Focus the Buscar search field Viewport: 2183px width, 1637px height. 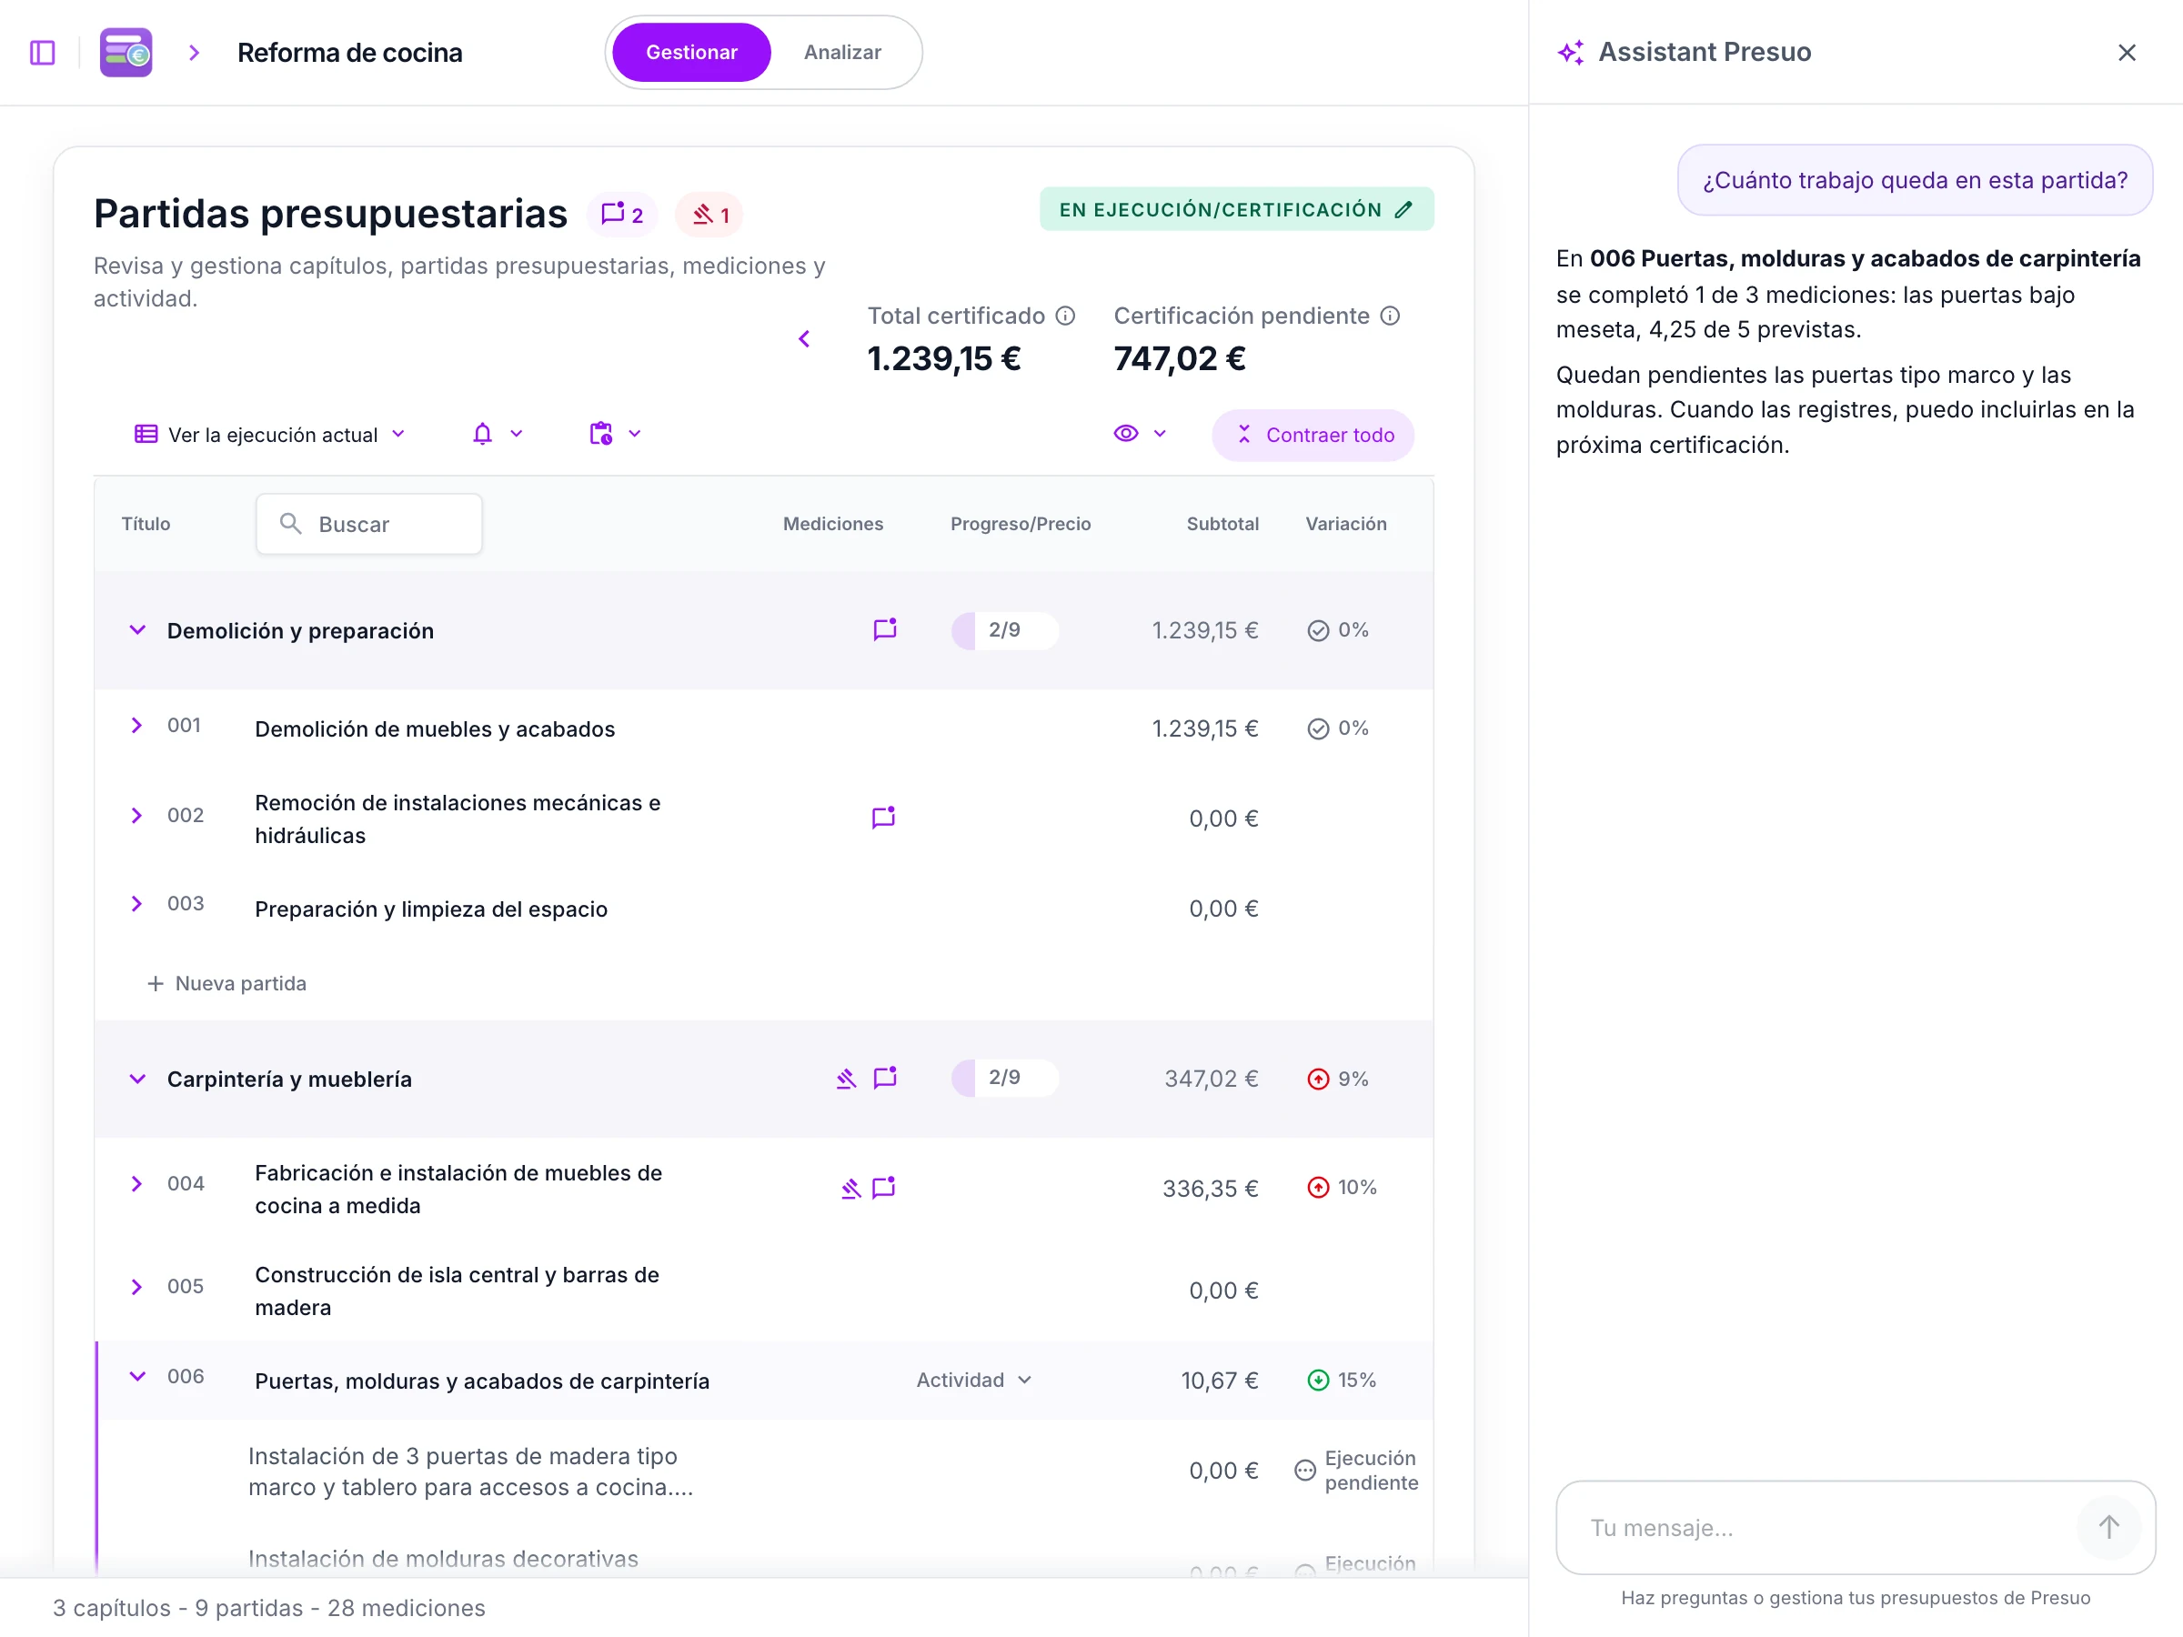coord(369,524)
